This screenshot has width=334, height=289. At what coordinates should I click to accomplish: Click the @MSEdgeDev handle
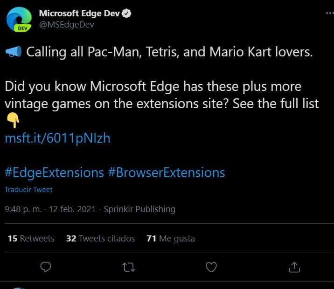coord(67,25)
